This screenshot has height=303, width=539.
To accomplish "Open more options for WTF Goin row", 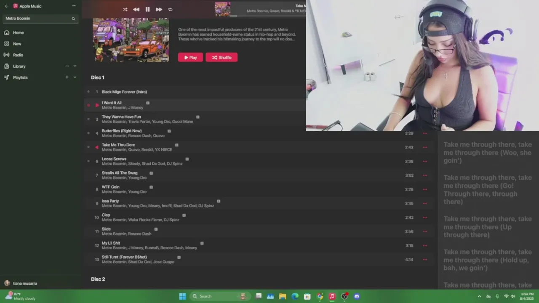I will 425,189.
